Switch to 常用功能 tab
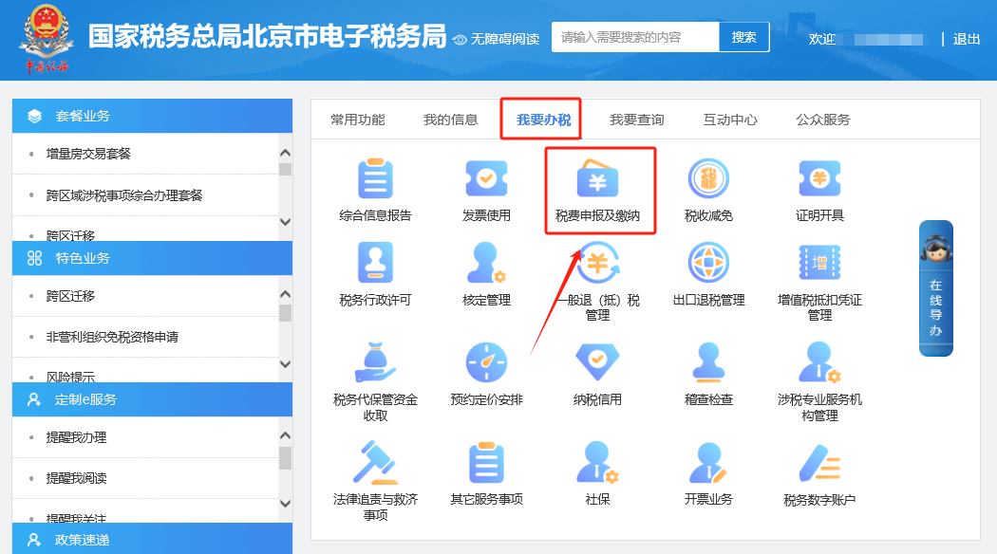Screen dimensions: 997x554 click(357, 120)
